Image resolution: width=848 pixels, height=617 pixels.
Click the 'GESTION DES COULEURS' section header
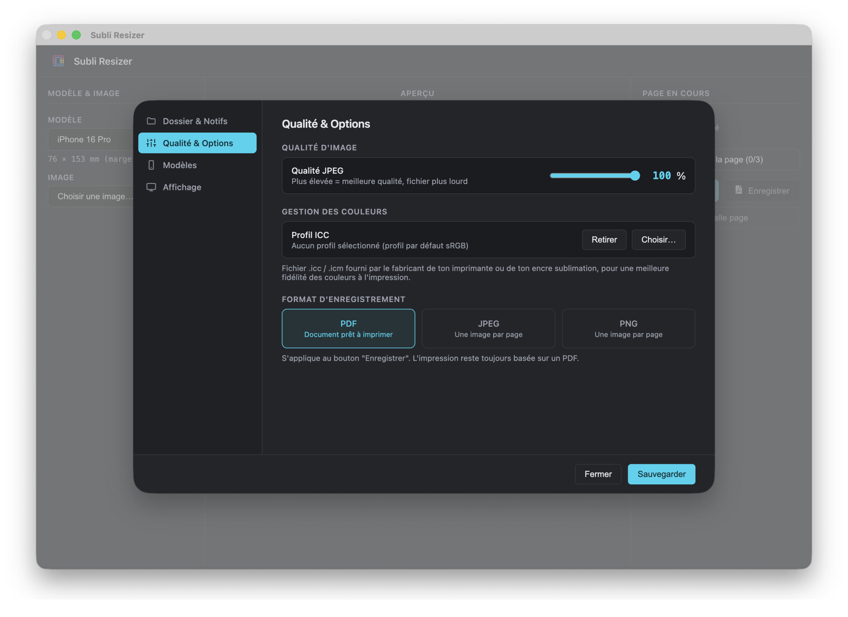335,212
